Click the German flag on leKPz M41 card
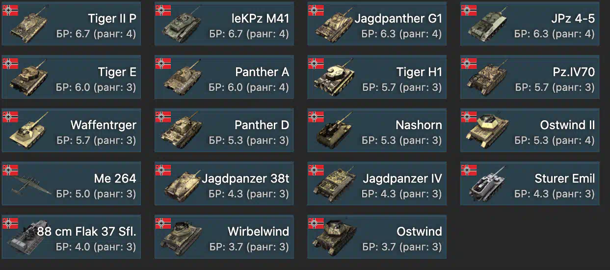This screenshot has height=270, width=610. click(x=163, y=11)
